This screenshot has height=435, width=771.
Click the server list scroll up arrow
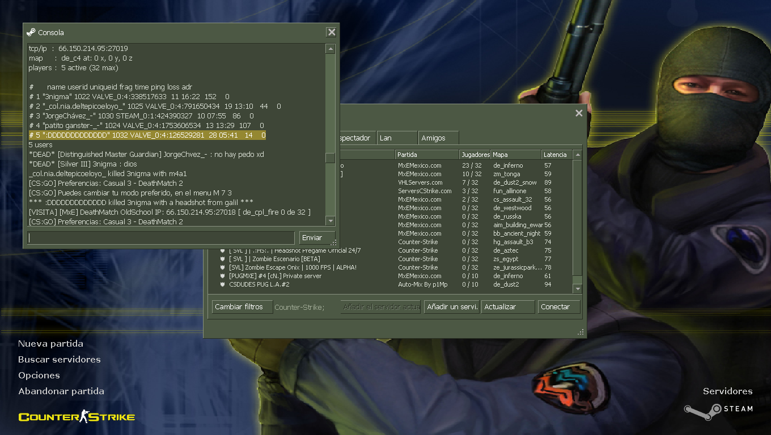[578, 155]
